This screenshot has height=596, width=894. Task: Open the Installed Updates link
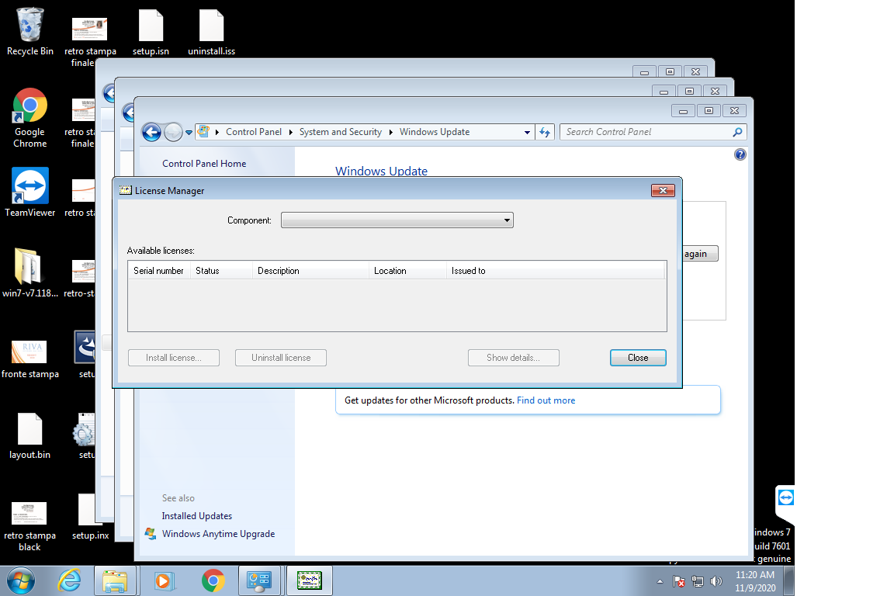point(196,516)
